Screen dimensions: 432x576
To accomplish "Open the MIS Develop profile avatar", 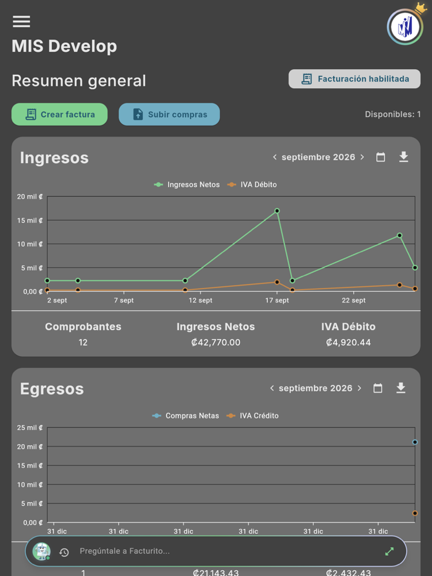I will pyautogui.click(x=405, y=26).
